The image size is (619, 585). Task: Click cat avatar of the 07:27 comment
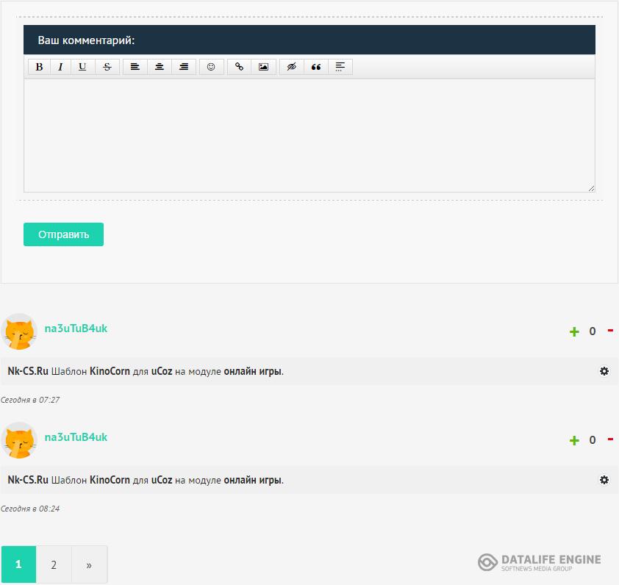pos(19,331)
